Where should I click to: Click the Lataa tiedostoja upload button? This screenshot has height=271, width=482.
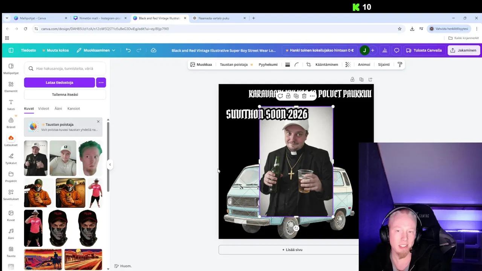(59, 82)
